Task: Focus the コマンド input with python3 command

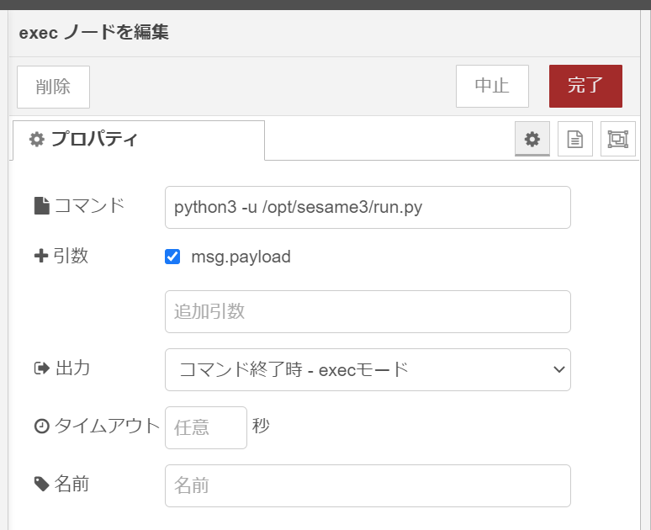Action: [368, 207]
